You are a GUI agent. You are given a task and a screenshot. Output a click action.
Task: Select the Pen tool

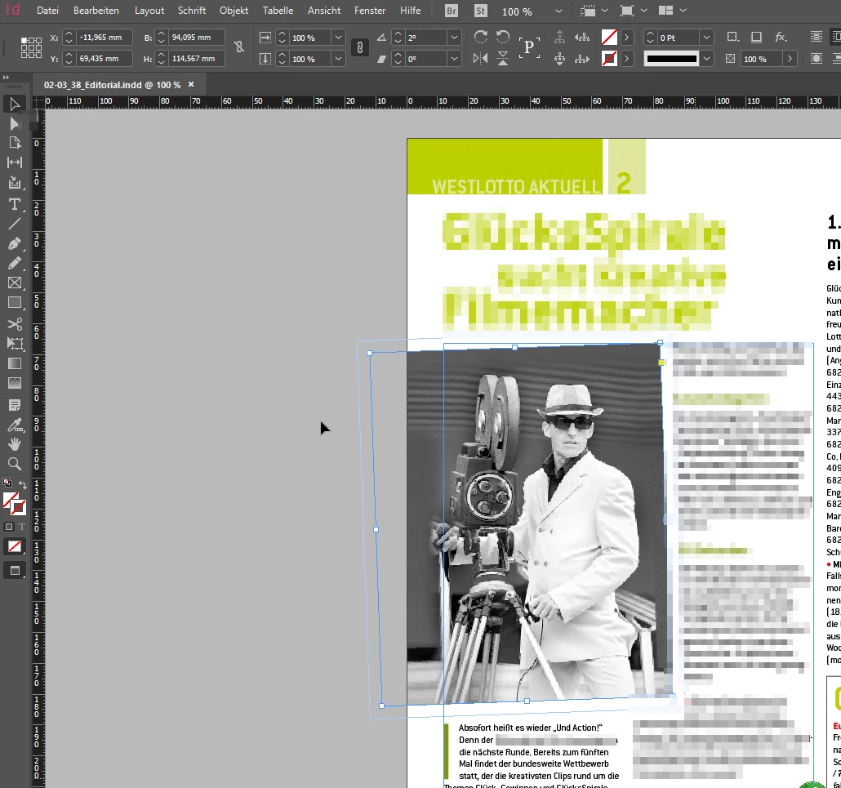tap(15, 243)
